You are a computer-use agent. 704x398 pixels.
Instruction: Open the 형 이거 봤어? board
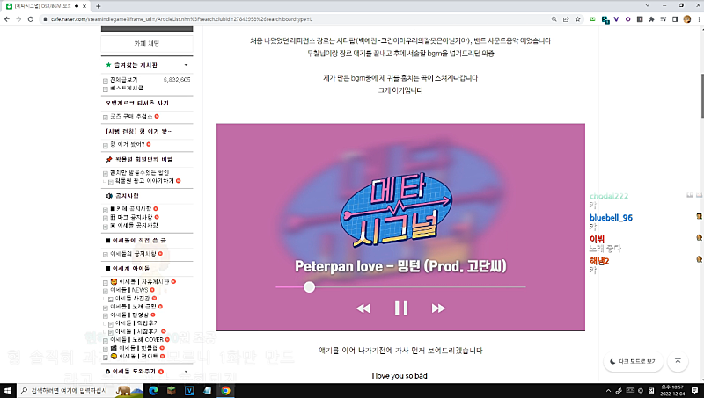[x=128, y=144]
